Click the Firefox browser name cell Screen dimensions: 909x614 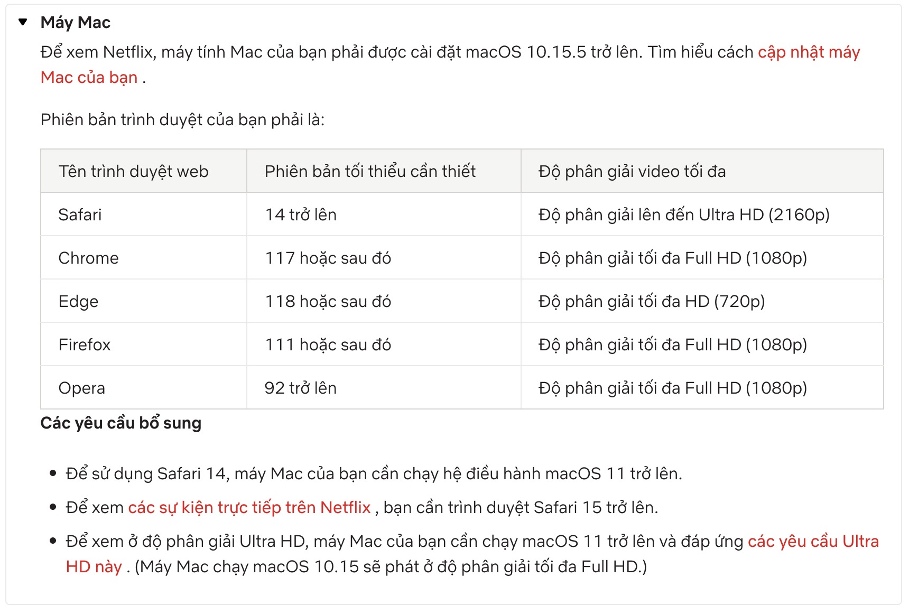coord(144,345)
